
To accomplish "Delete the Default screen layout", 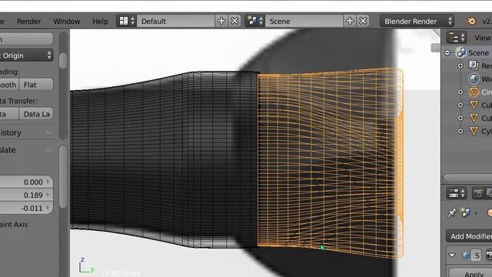I will 234,21.
